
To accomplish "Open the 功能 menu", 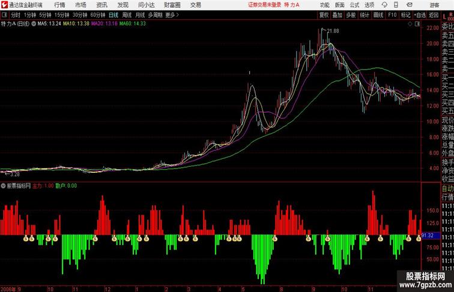I will (325, 5).
